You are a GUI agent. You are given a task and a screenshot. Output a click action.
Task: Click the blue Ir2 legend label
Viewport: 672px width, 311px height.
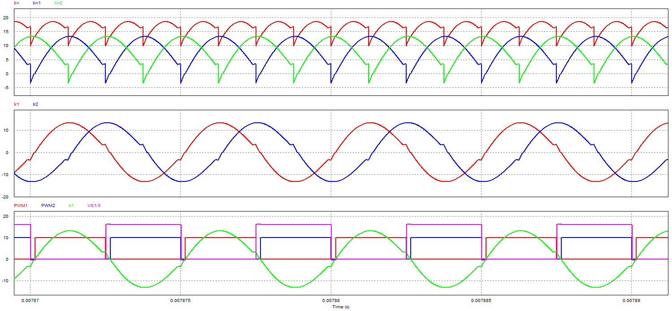(x=35, y=104)
